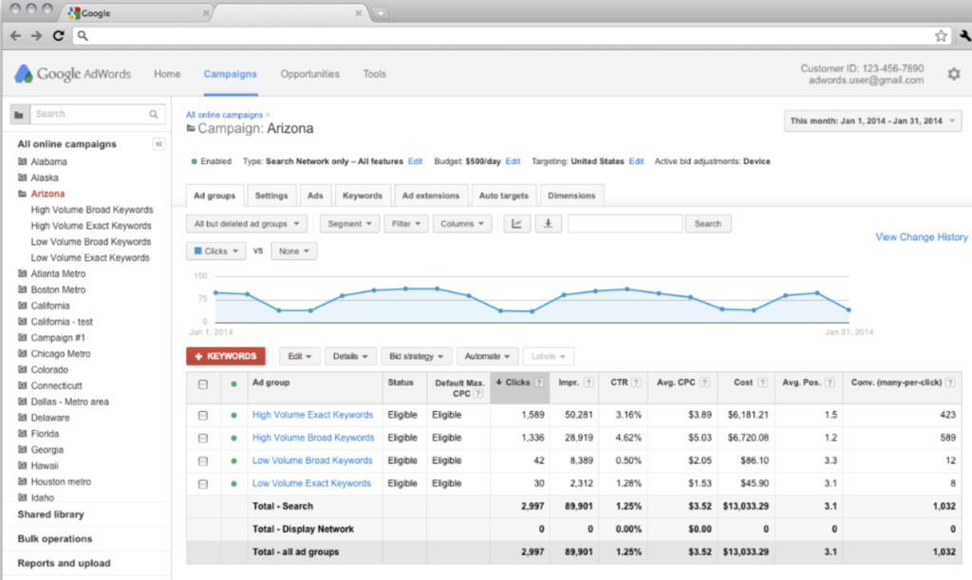Viewport: 972px width, 580px height.
Task: Click the ad group table search field
Action: (x=625, y=224)
